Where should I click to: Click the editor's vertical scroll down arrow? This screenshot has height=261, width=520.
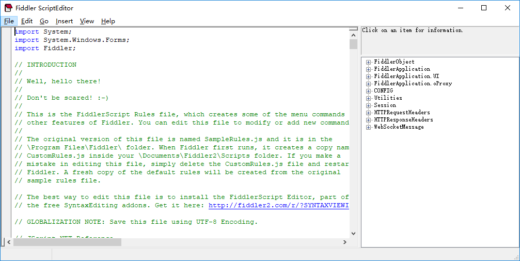click(x=354, y=234)
